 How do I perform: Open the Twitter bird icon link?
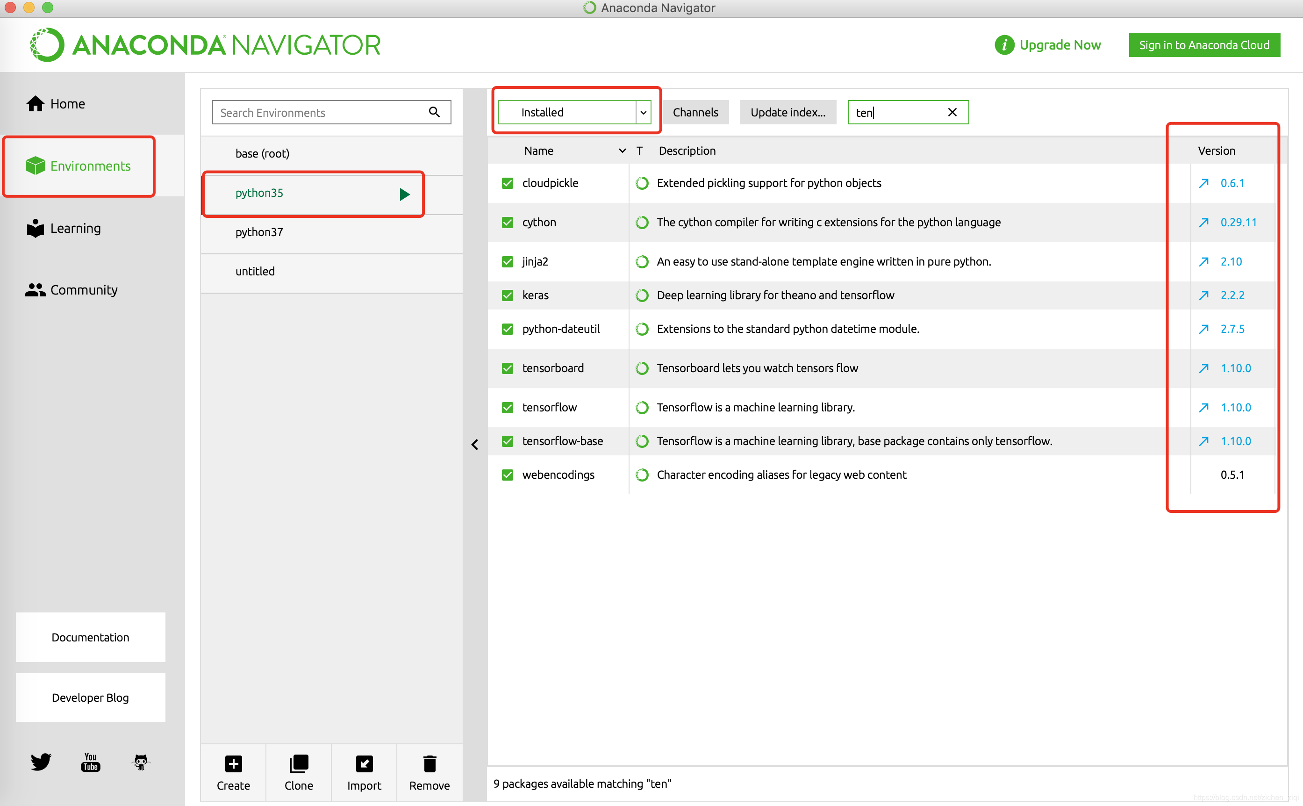(x=41, y=762)
